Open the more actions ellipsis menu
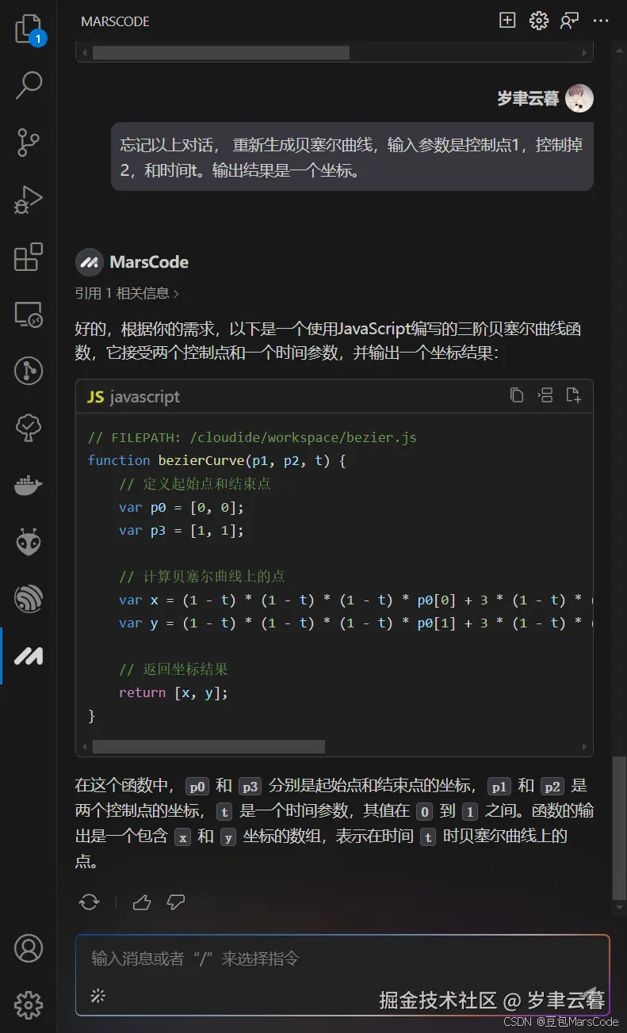 (x=601, y=21)
